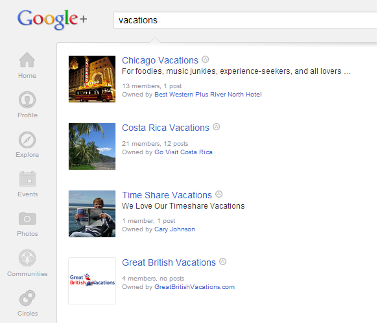The image size is (378, 324).
Task: Click community icon beside Great British Vacations
Action: (223, 262)
